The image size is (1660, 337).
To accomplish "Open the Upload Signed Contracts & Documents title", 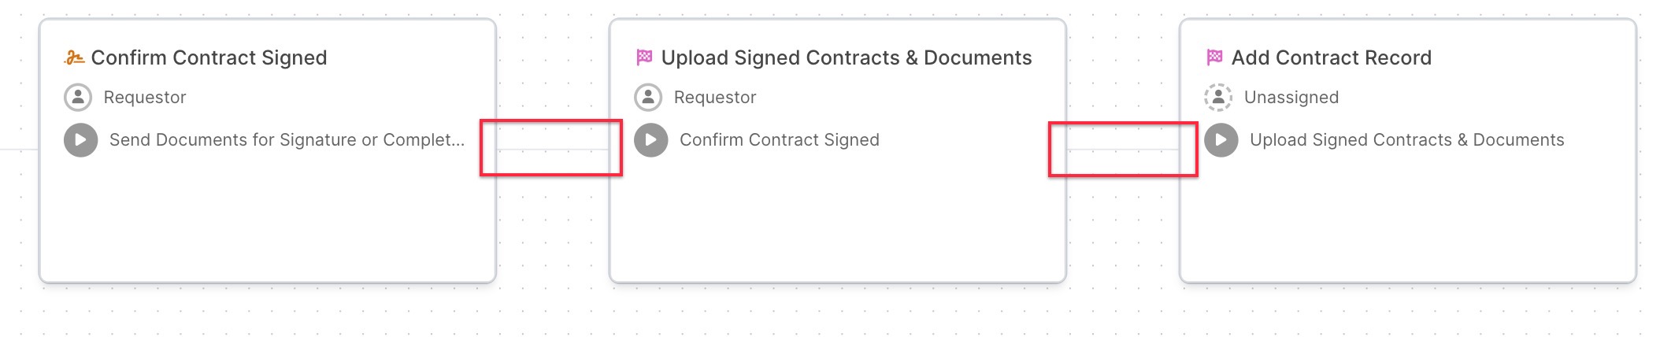I will 847,57.
